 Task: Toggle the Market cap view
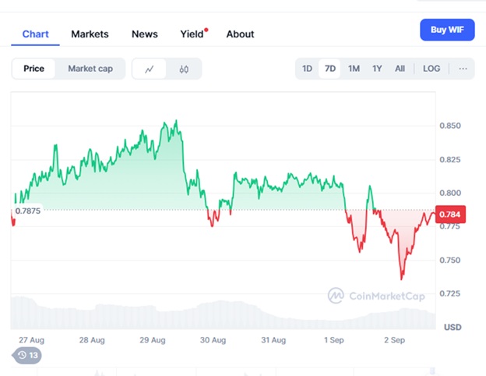90,69
